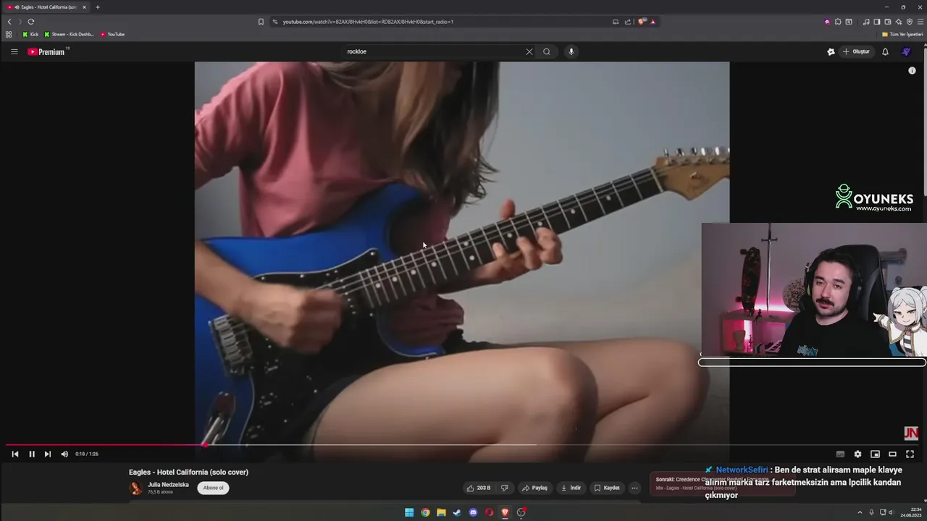Viewport: 927px width, 521px height.
Task: Bookmark this page in address bar
Action: click(261, 22)
